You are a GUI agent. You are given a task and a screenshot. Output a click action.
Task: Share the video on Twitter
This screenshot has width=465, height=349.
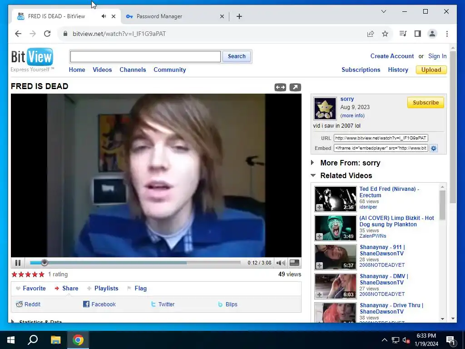pos(163,304)
